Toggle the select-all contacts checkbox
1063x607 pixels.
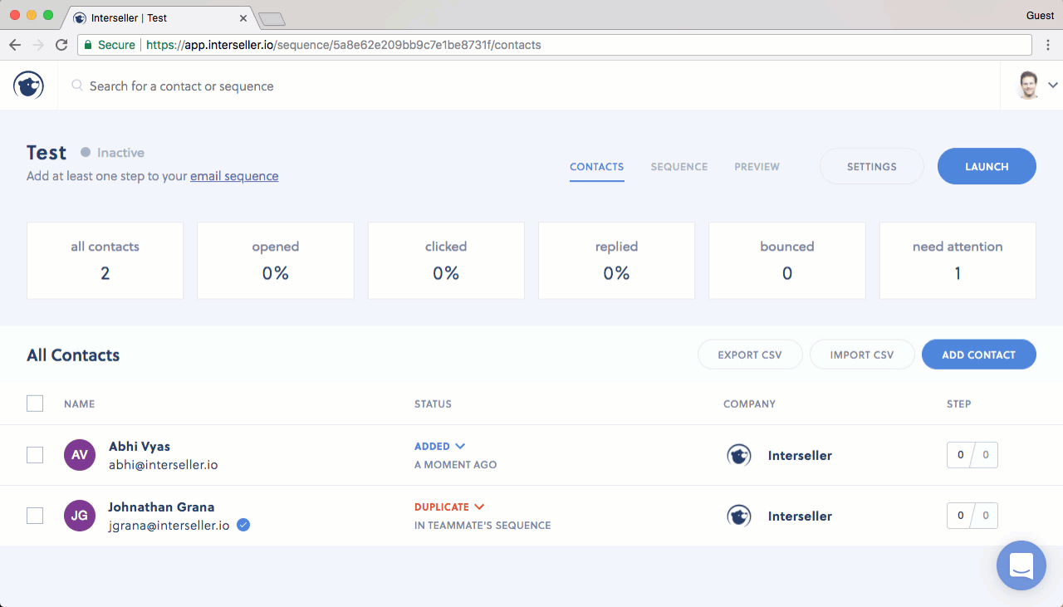point(35,404)
